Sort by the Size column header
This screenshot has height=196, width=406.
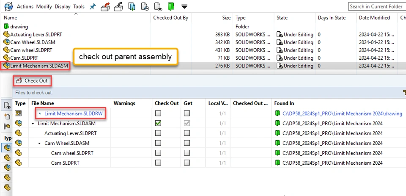point(226,18)
